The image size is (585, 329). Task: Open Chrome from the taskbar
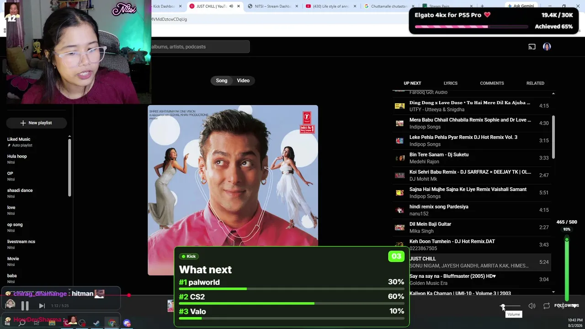coord(112,323)
